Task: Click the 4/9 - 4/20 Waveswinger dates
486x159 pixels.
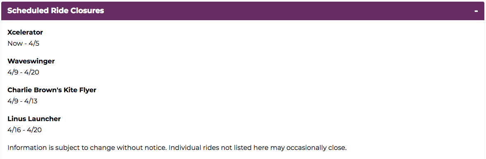Action: click(23, 72)
